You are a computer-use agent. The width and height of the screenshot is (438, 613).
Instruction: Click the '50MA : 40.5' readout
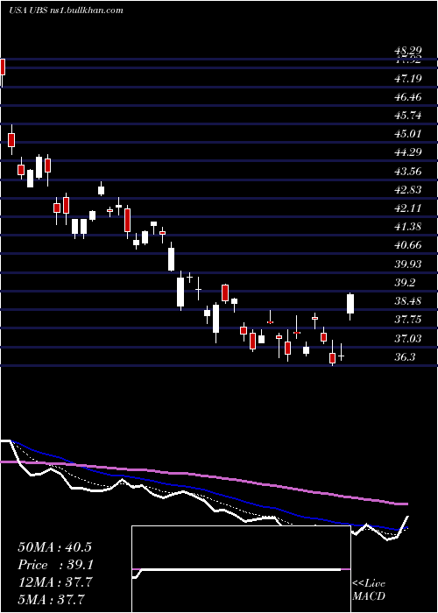click(x=54, y=547)
